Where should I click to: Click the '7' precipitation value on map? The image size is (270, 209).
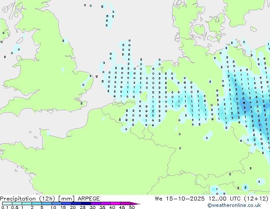[259, 125]
